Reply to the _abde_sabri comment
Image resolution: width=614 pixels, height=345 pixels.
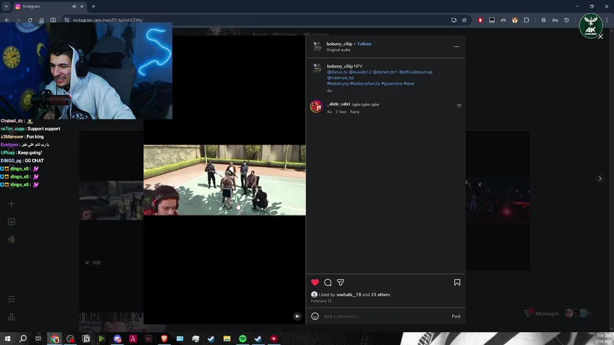[x=354, y=112]
